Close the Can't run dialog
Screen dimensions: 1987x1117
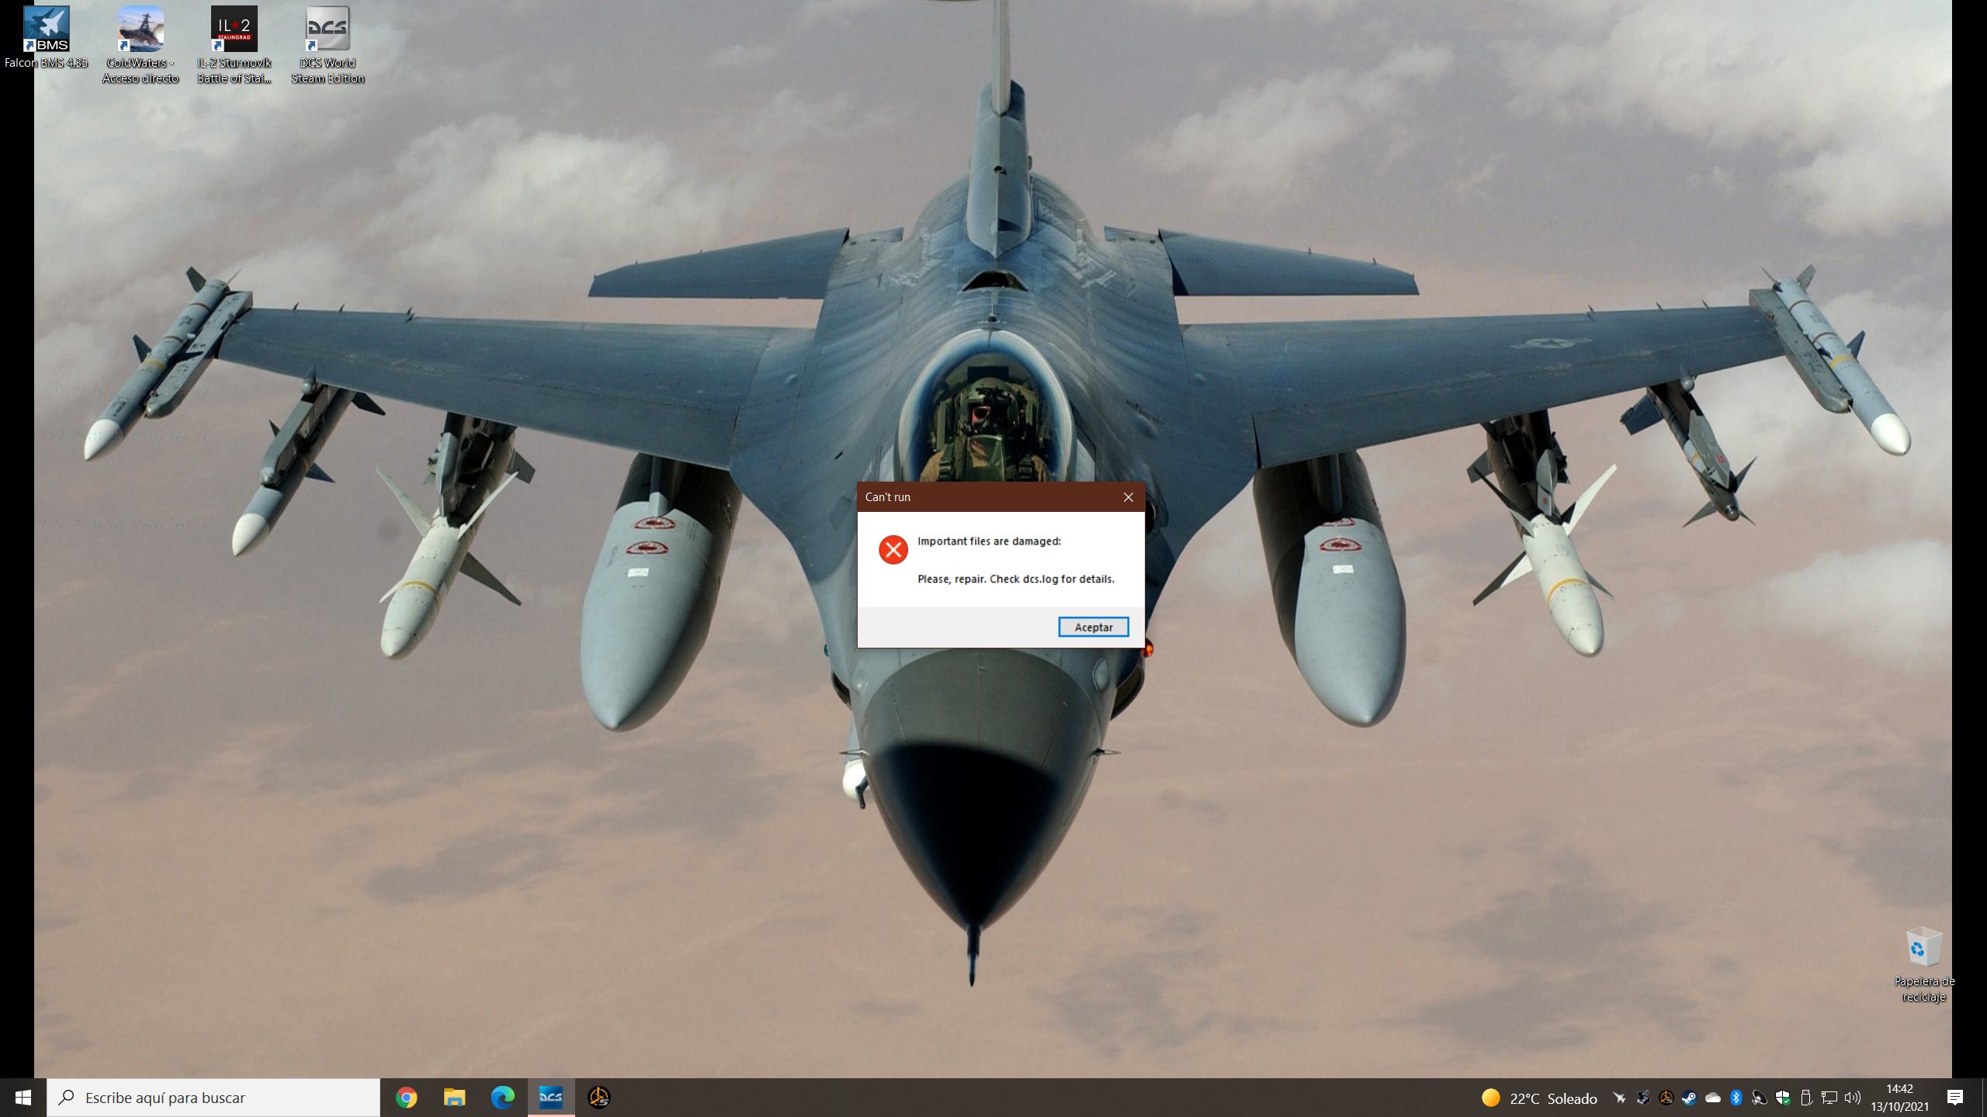click(1128, 497)
